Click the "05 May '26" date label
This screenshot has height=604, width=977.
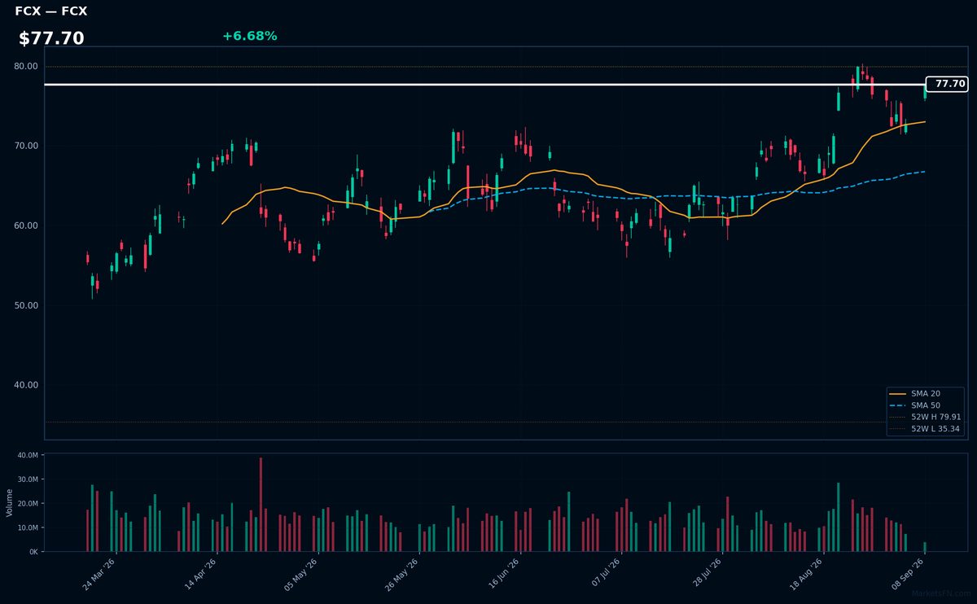tap(300, 575)
